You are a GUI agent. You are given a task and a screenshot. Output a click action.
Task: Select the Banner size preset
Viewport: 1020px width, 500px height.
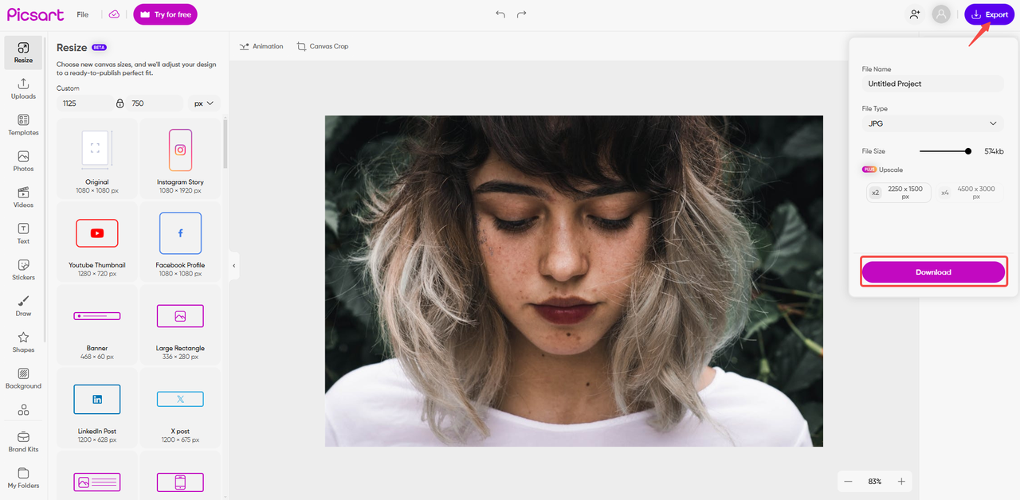click(97, 325)
